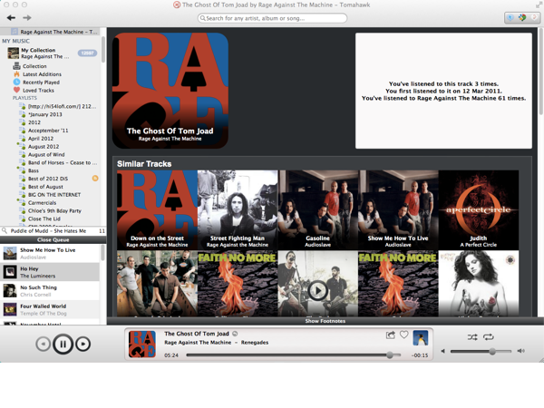Screen dimensions: 544x408
Task: Go forward with the right arrow
Action: (27, 18)
